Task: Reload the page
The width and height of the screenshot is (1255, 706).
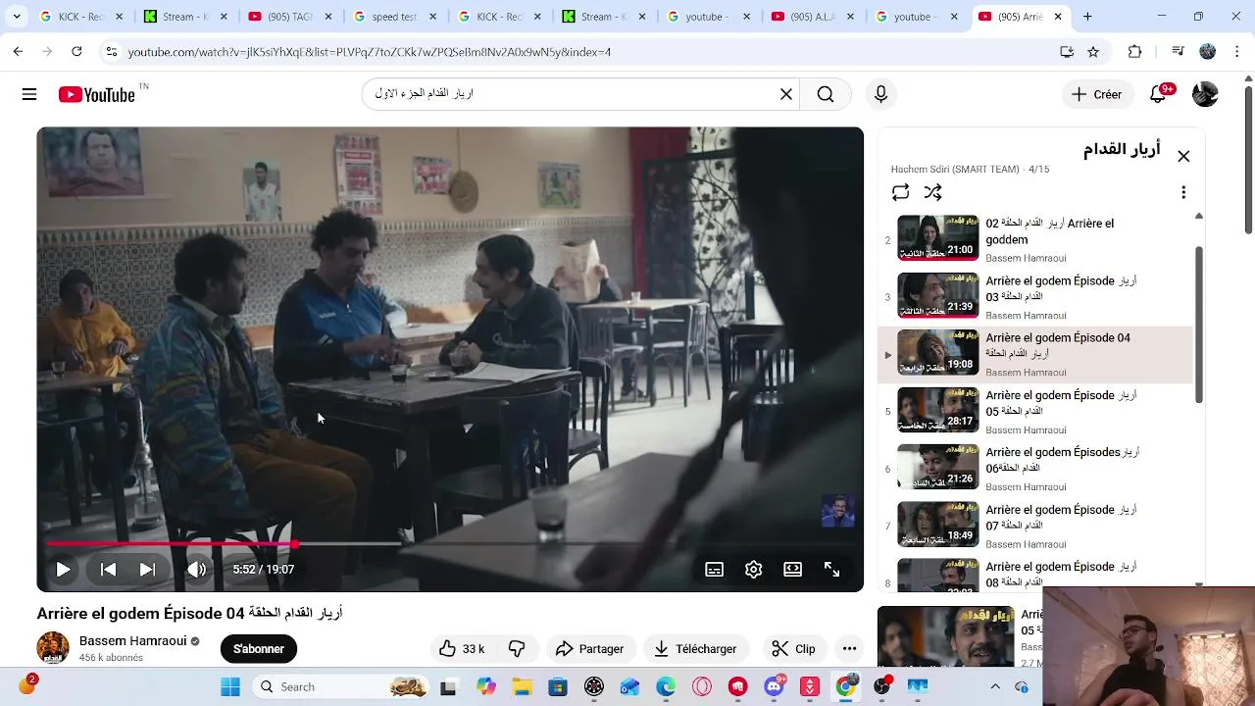Action: click(76, 52)
